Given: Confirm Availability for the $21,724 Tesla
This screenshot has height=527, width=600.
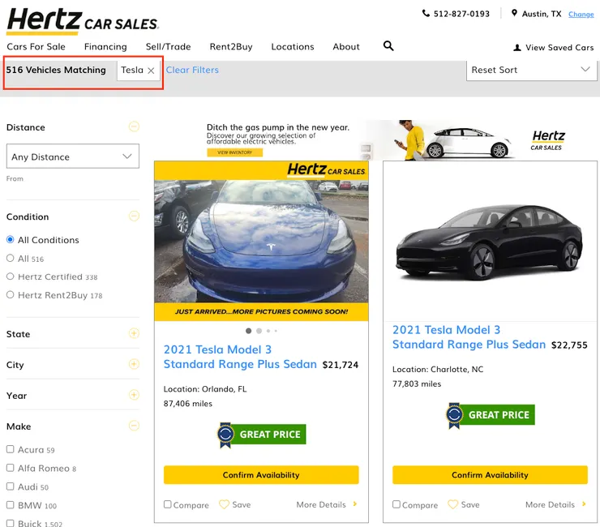Looking at the screenshot, I should [261, 475].
